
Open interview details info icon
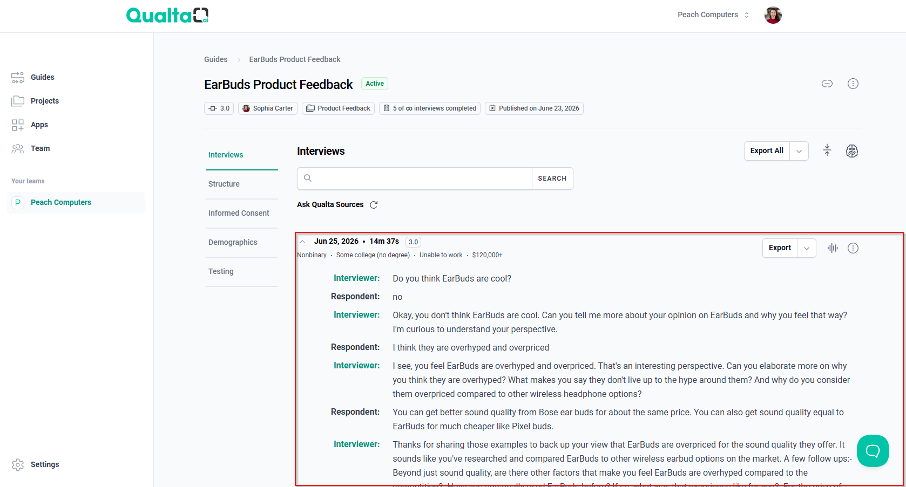point(853,248)
